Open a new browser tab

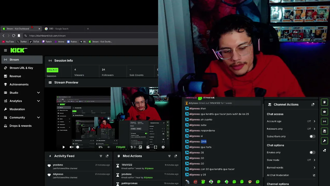tap(88, 29)
